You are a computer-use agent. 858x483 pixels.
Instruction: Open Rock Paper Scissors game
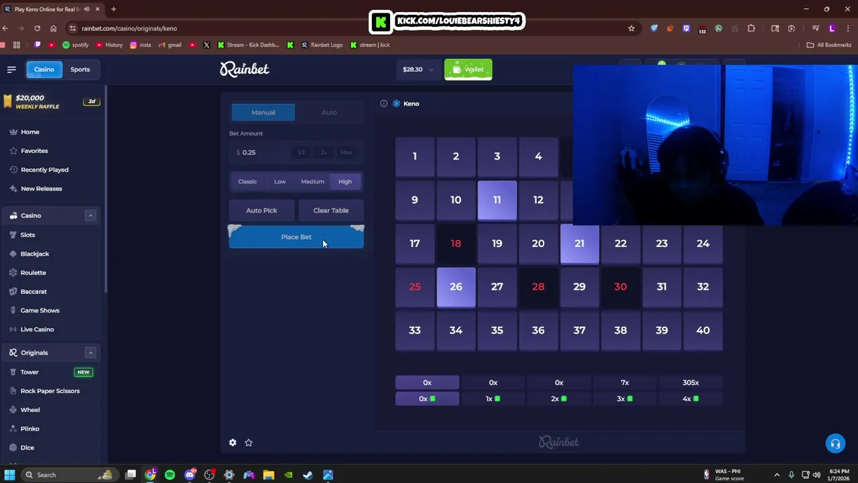tap(50, 391)
